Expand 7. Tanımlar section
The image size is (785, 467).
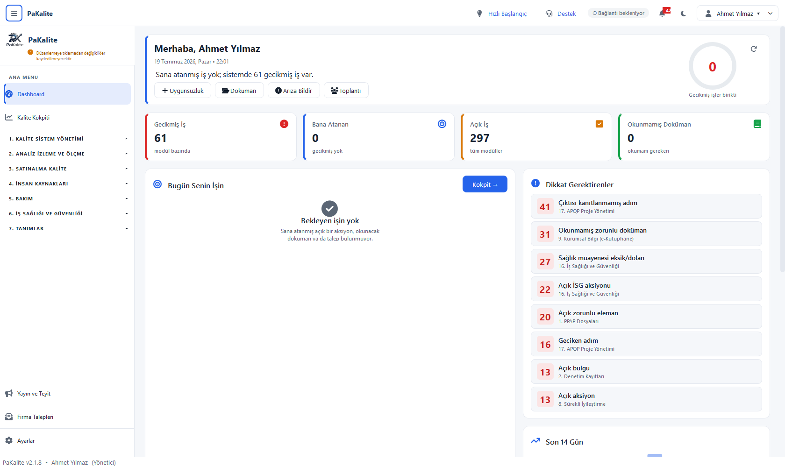[x=67, y=228]
